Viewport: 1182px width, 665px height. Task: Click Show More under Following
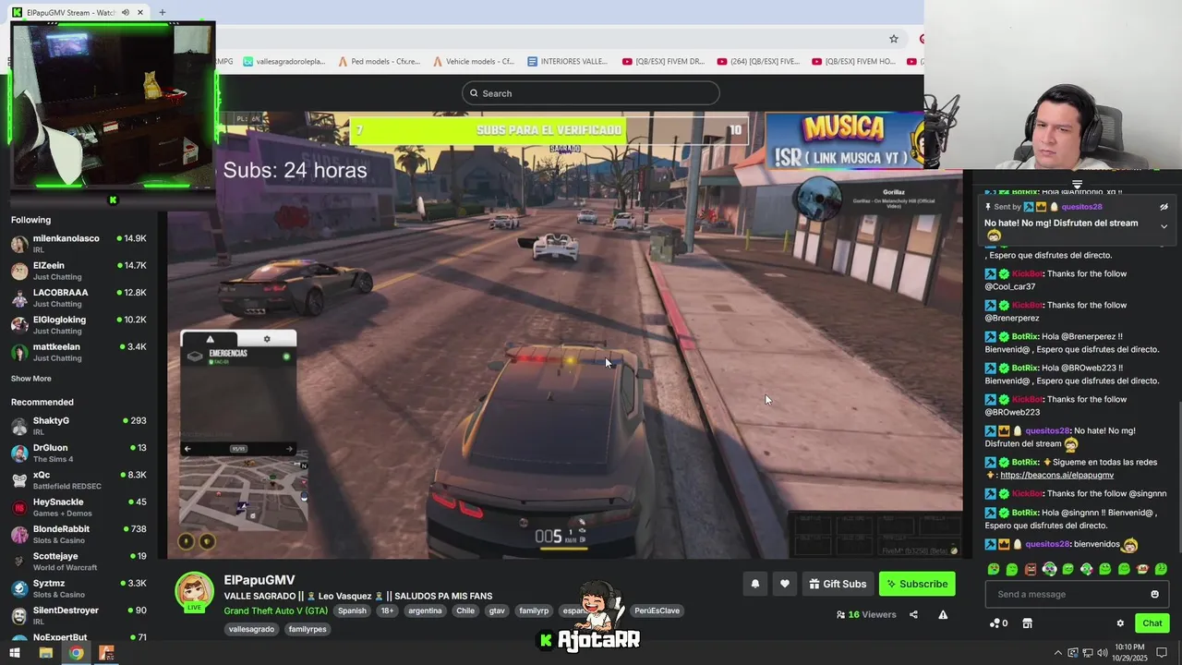click(31, 379)
